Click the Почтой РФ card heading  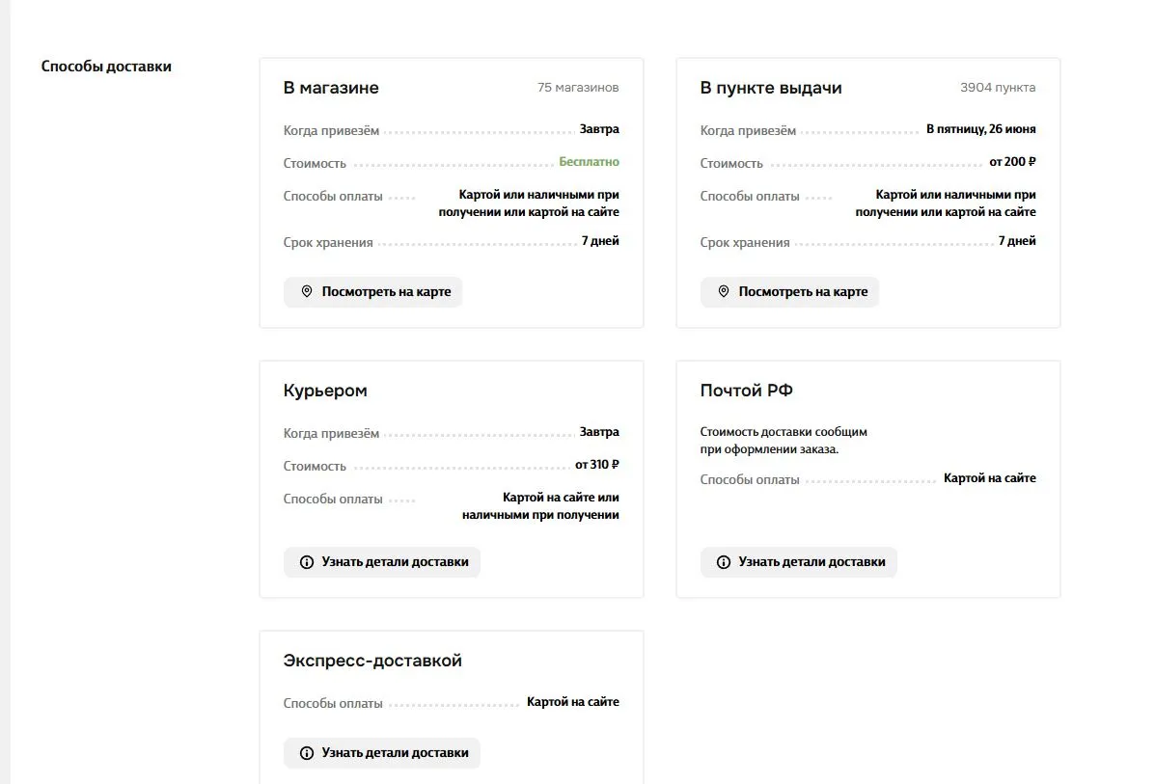point(746,391)
